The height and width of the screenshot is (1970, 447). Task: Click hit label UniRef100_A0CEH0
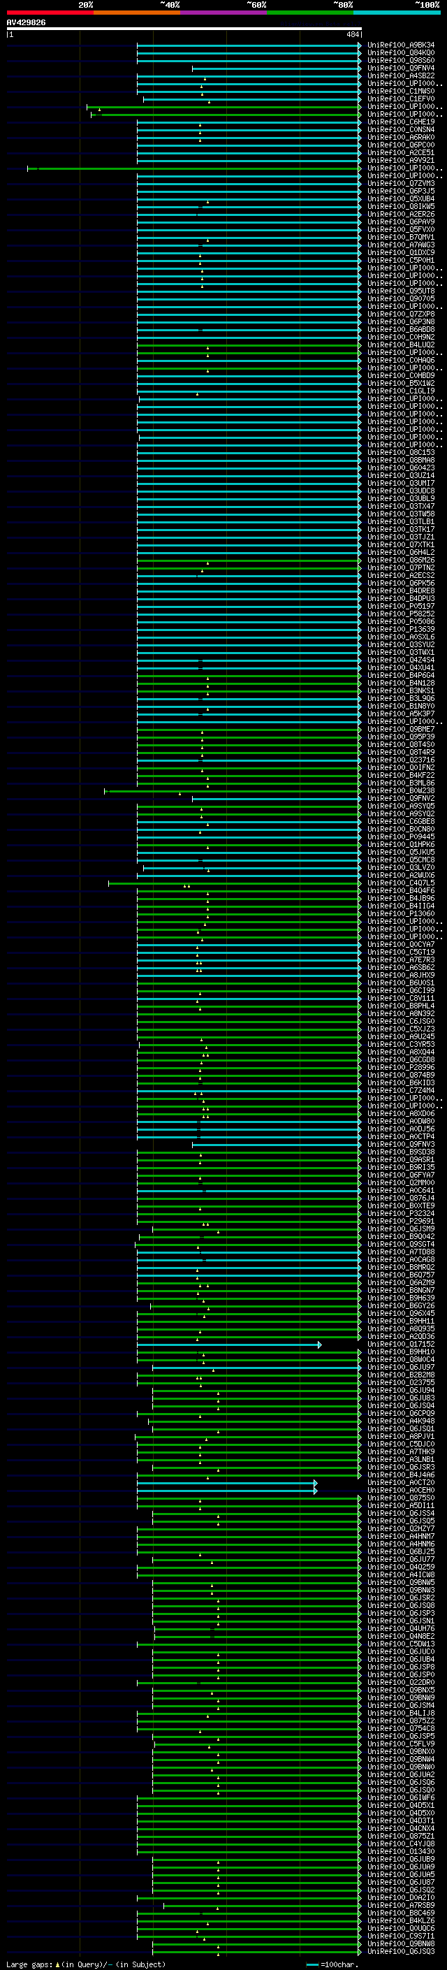click(x=401, y=1490)
